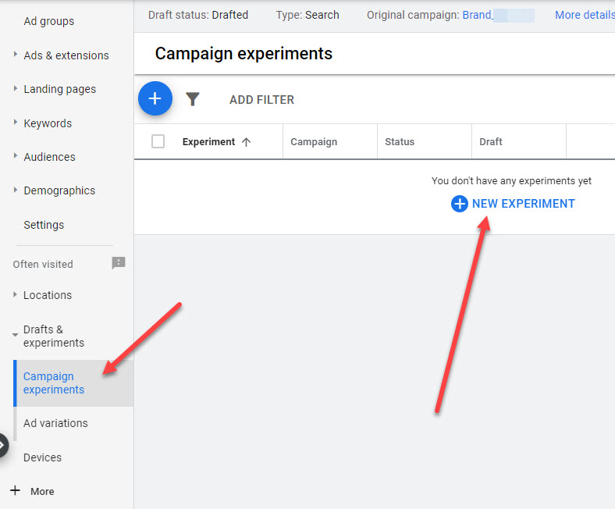The image size is (615, 509).
Task: Open Devices in the sidebar
Action: [42, 457]
